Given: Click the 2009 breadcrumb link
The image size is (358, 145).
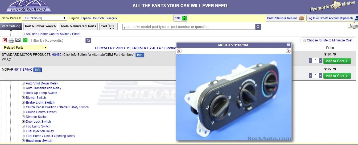Looking at the screenshot, I should click(x=120, y=48).
